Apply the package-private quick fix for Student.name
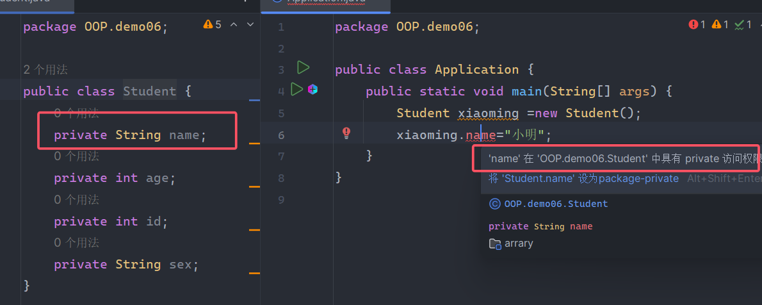The image size is (762, 305). pyautogui.click(x=583, y=179)
